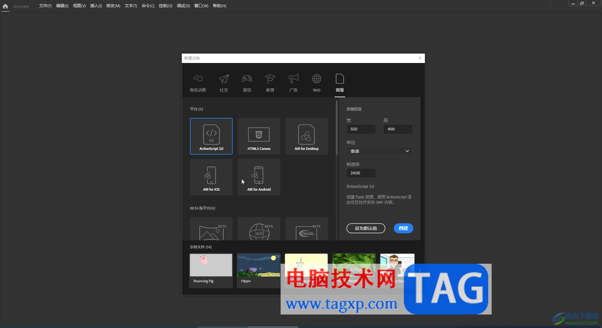
Task: Open the Hippo sample thumbnail
Action: pyautogui.click(x=259, y=265)
